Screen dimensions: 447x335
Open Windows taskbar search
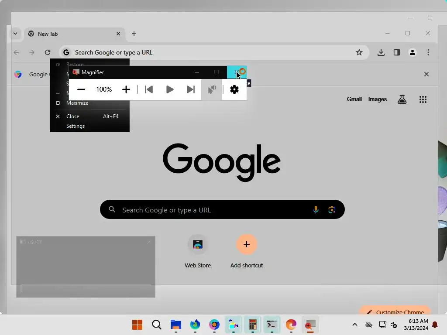tap(157, 325)
